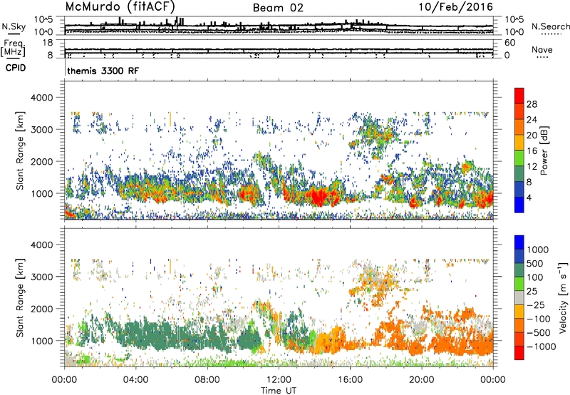Pick the orange Power segment between 20 and 24
Image resolution: width=570 pixels, height=395 pixels.
(x=519, y=128)
